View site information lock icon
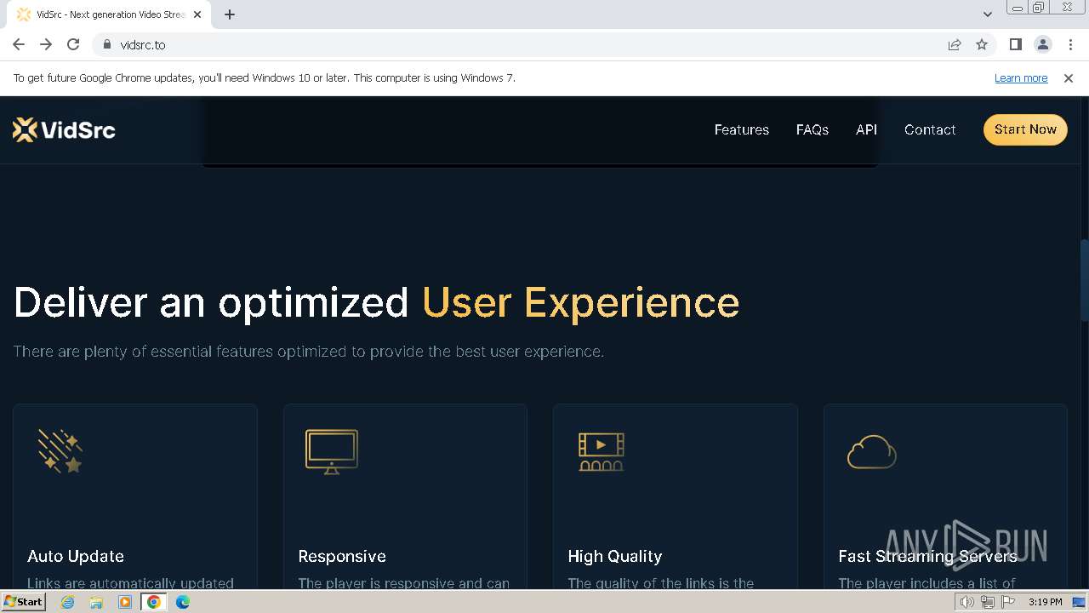 106,44
